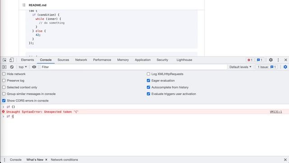This screenshot has width=289, height=163.
Task: Uncheck Evaluate triggers user activation
Action: 149,94
